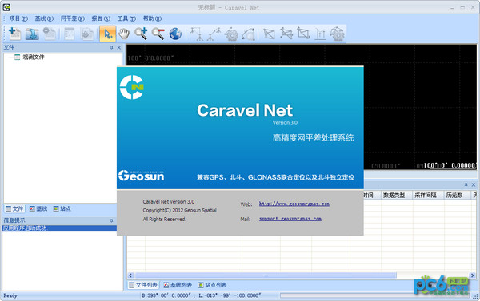Click the curved path loop icon
The height and width of the screenshot is (301, 480).
pyautogui.click(x=249, y=34)
